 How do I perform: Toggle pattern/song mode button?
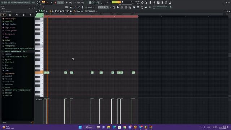pos(43,2)
